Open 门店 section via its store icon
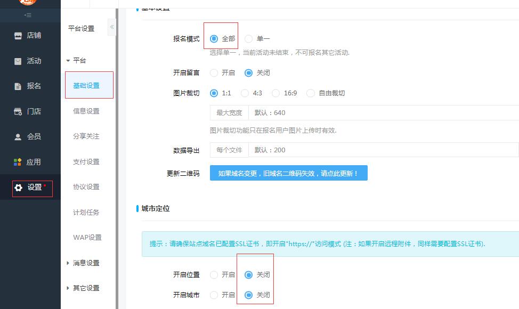 tap(18, 111)
